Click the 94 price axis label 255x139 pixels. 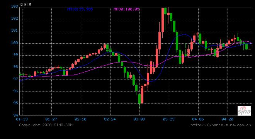(x=15, y=115)
